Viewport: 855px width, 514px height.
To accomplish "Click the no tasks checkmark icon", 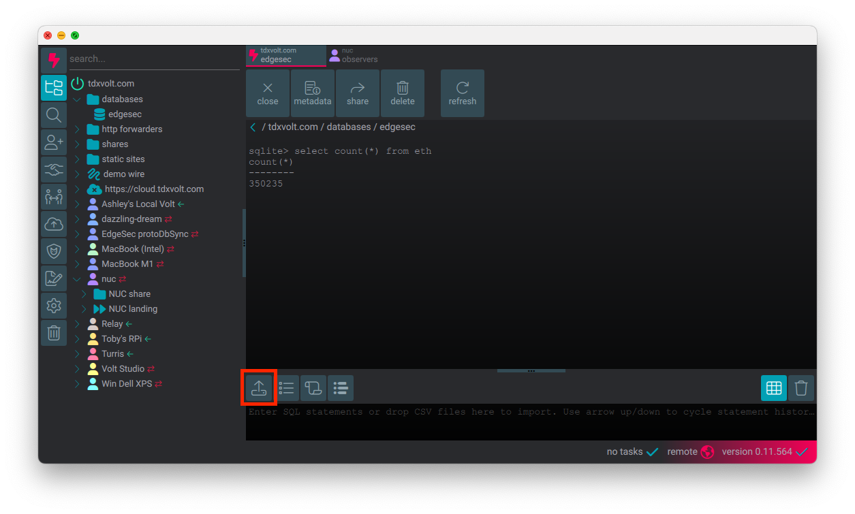I will [652, 451].
